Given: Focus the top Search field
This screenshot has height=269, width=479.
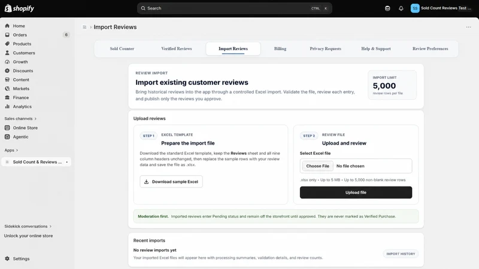Looking at the screenshot, I should (x=234, y=8).
